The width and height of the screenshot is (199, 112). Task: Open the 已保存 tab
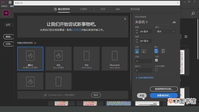(x=84, y=9)
